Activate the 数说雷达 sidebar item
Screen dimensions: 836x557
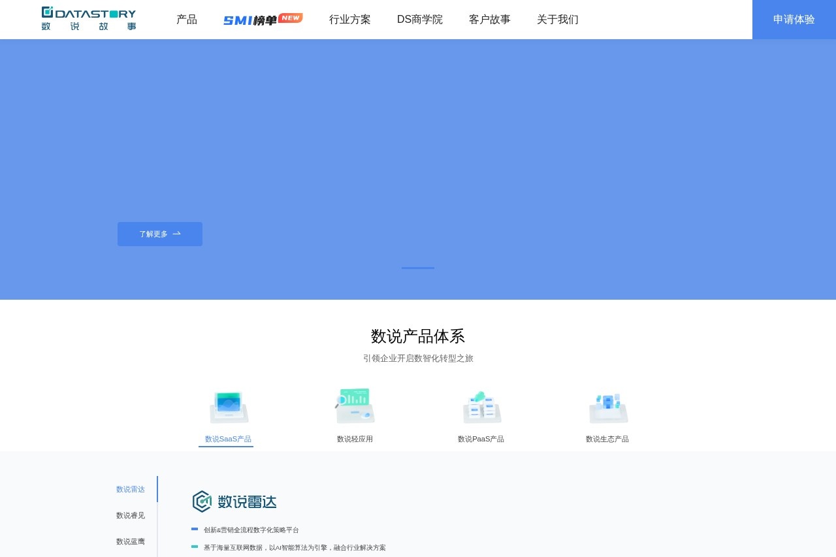click(x=130, y=489)
